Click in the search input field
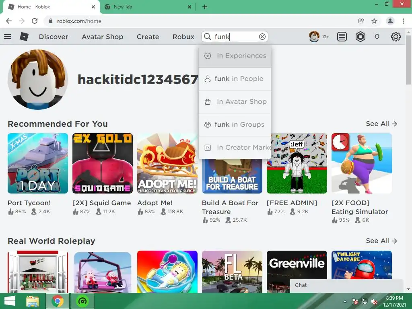 (235, 37)
